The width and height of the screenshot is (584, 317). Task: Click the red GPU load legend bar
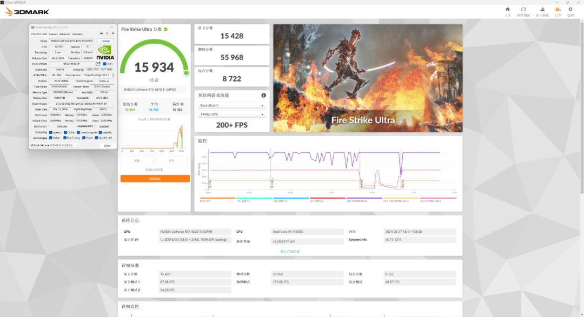[x=327, y=198]
